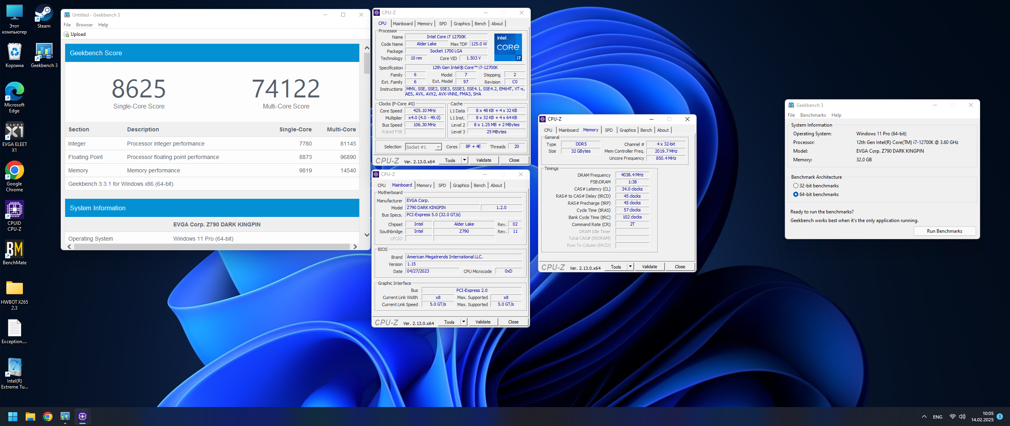Click the Windows Start button
Image resolution: width=1010 pixels, height=426 pixels.
[13, 417]
